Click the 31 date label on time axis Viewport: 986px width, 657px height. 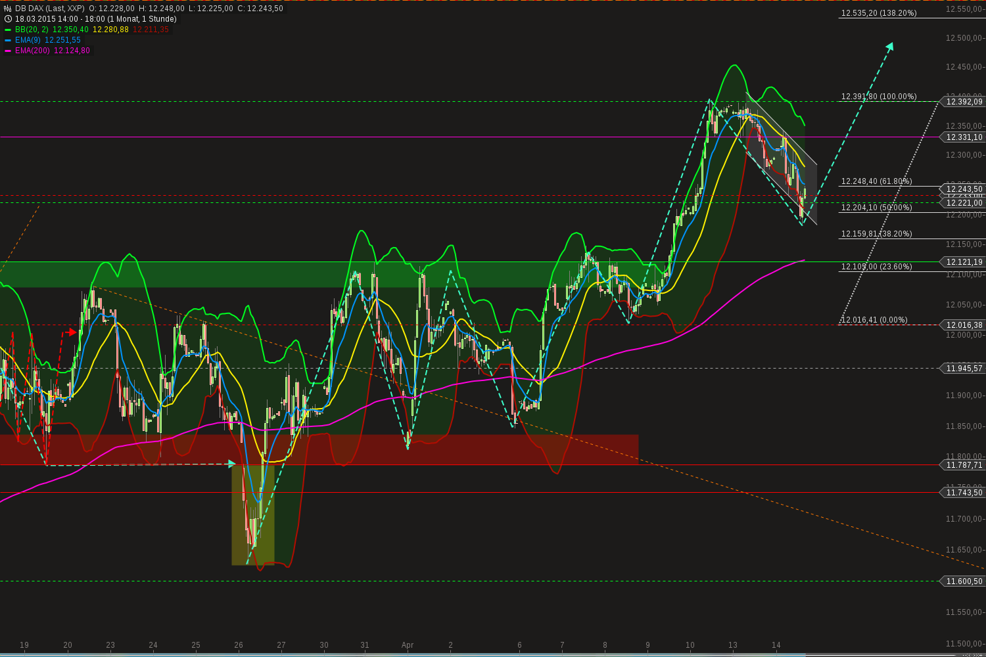pos(365,645)
